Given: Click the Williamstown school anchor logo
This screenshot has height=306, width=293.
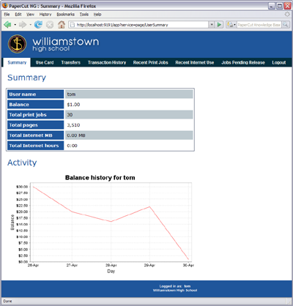Looking at the screenshot, I should click(17, 44).
